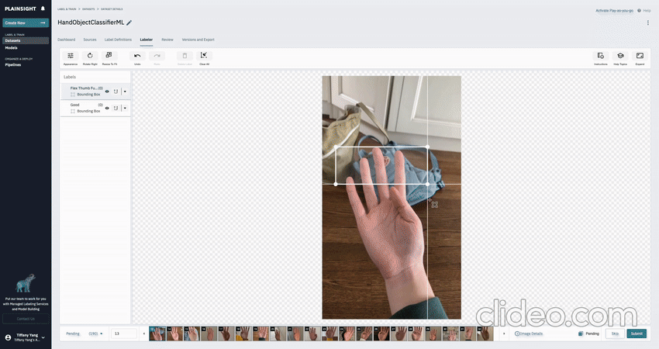Toggle magnet snap for Flex Thumb label
The image size is (659, 349).
[116, 92]
